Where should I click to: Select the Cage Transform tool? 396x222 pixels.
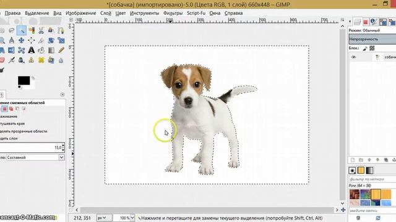(x=22, y=50)
